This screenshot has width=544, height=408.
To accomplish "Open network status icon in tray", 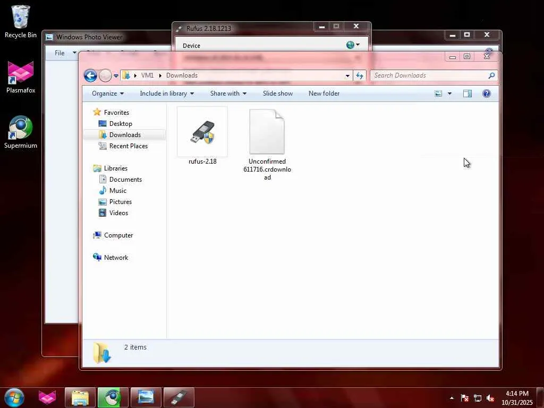I will [x=478, y=398].
